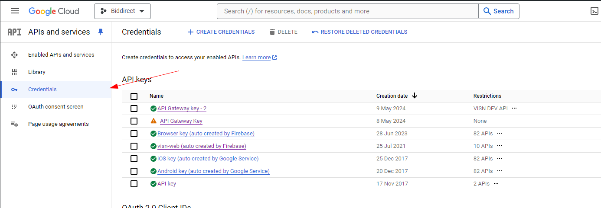
Task: Click the Credentials key icon
Action: point(14,90)
